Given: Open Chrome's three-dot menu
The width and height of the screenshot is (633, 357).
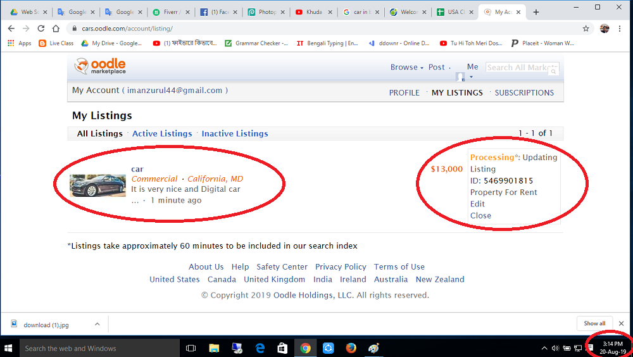Looking at the screenshot, I should pyautogui.click(x=620, y=28).
